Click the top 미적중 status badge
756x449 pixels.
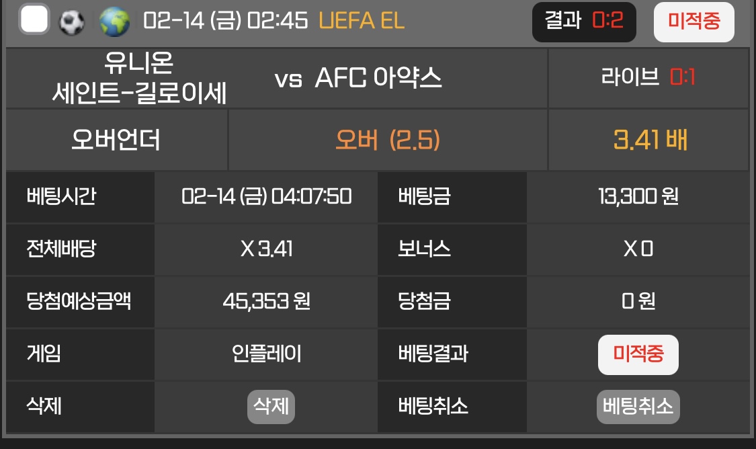tap(694, 22)
